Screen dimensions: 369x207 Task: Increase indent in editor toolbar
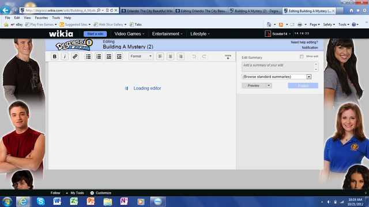tap(119, 56)
